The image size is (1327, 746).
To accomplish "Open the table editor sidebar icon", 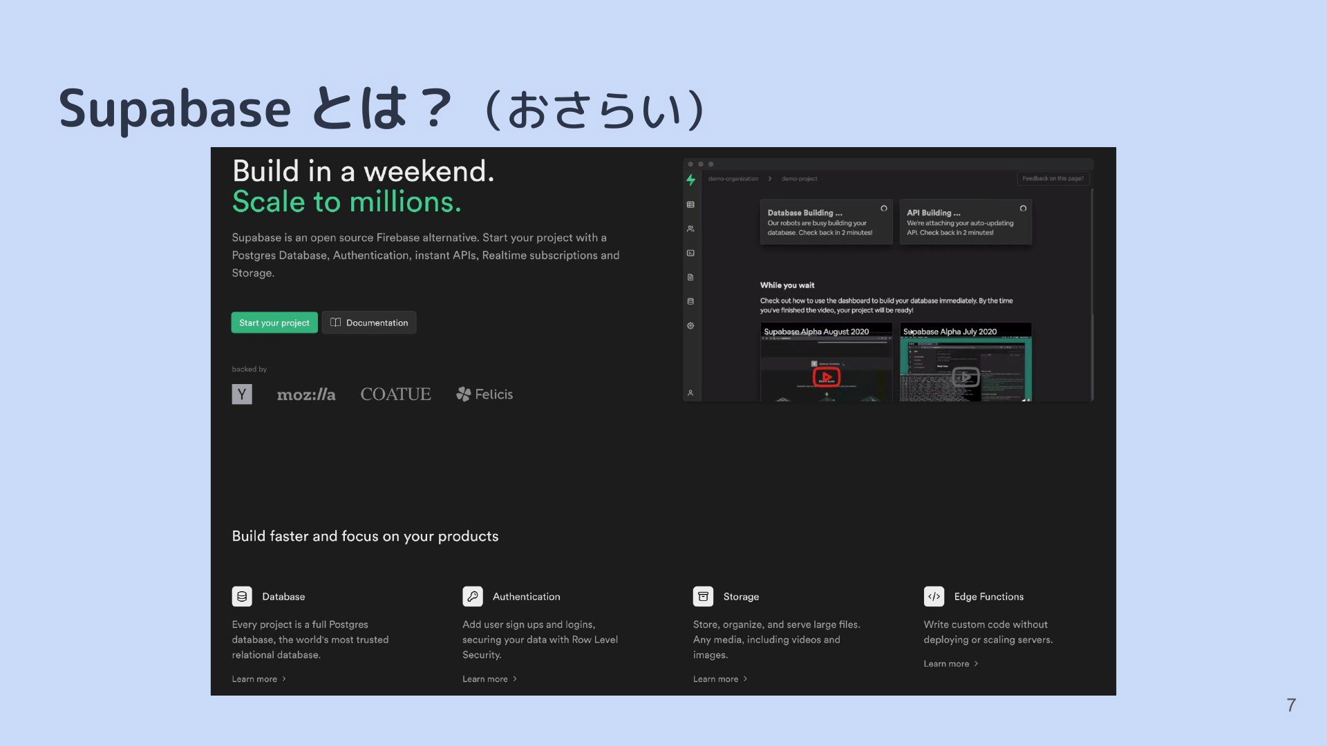I will tap(690, 204).
